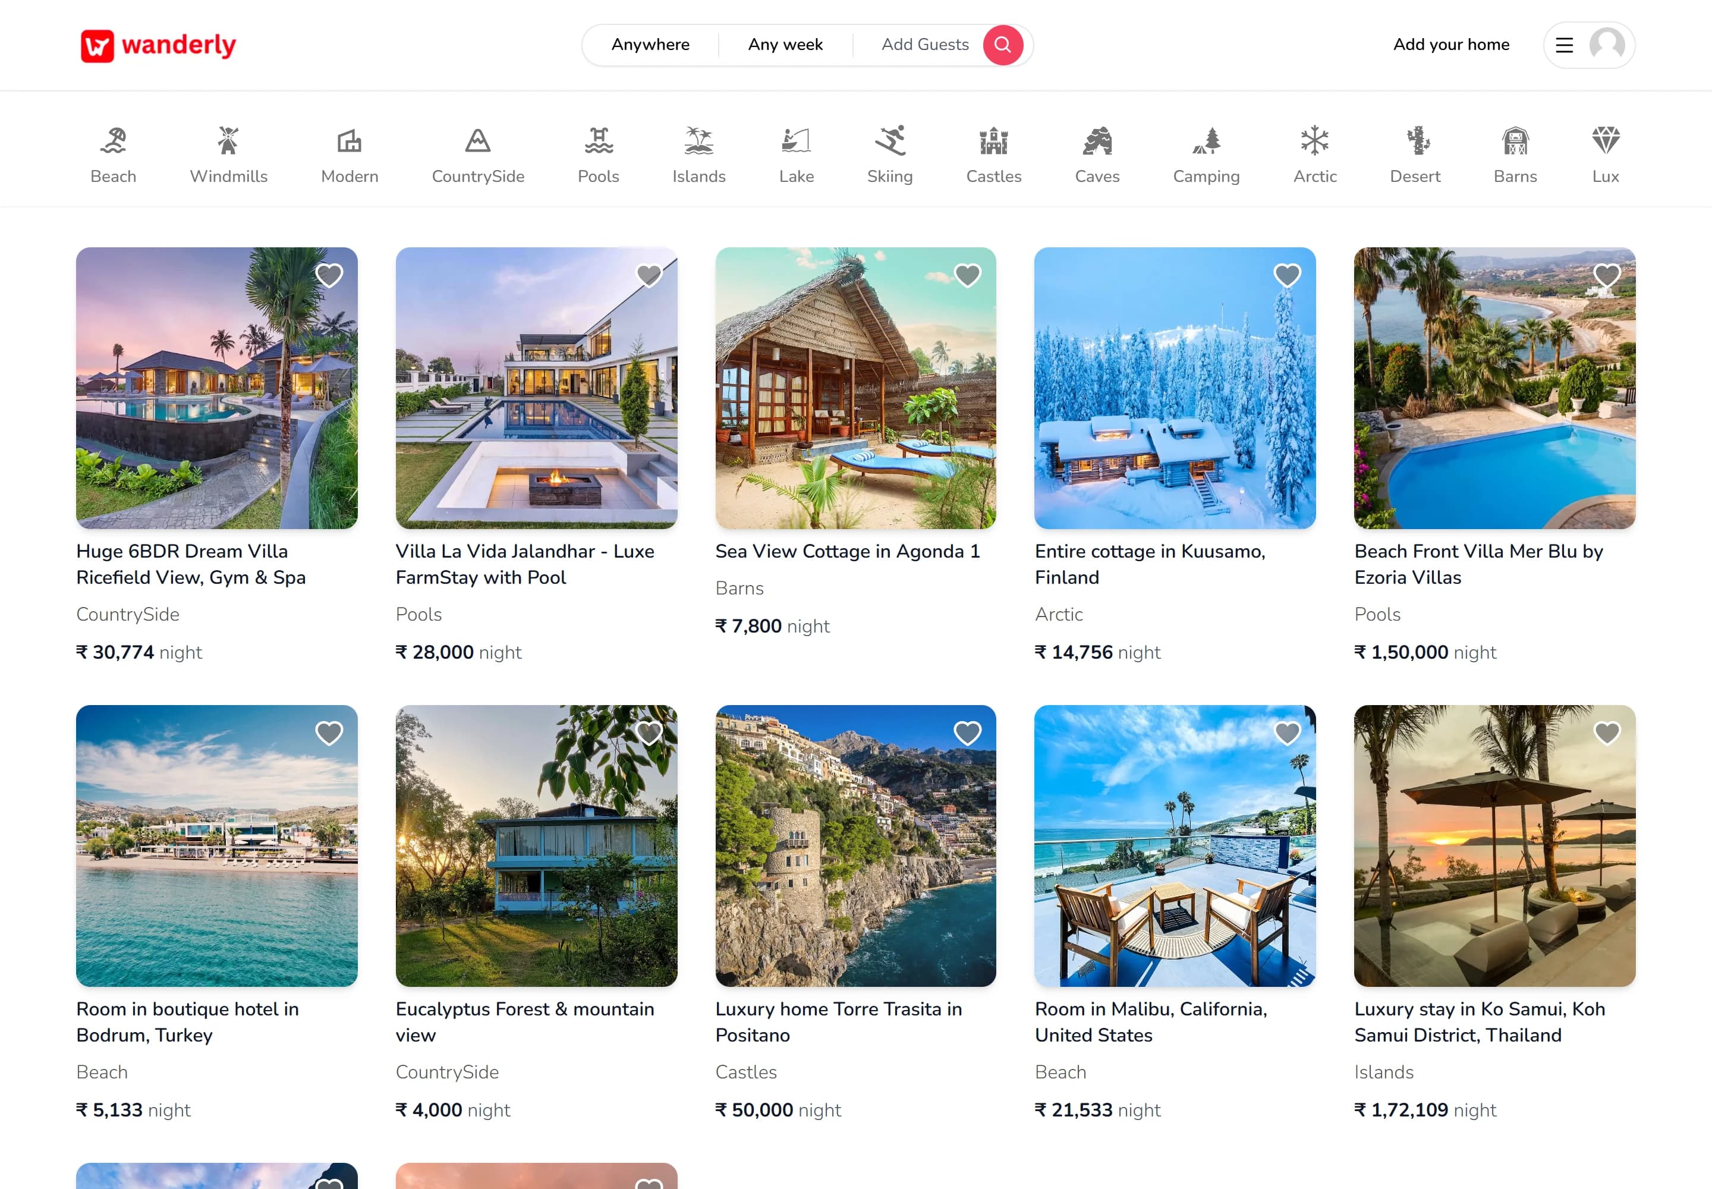Favorite the Sea View Cottage in Agonda

968,276
